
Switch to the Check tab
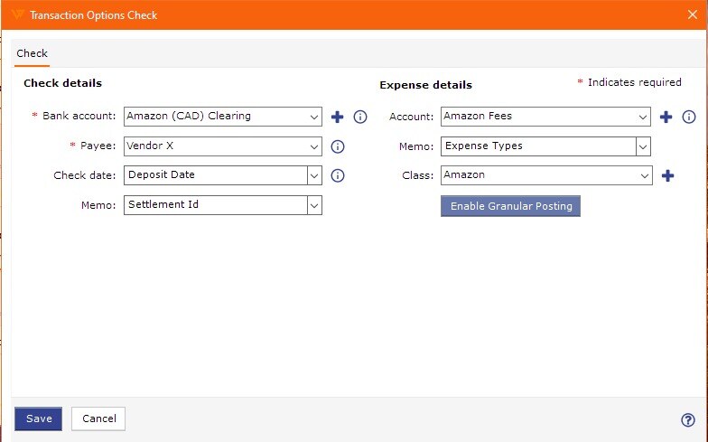(33, 53)
